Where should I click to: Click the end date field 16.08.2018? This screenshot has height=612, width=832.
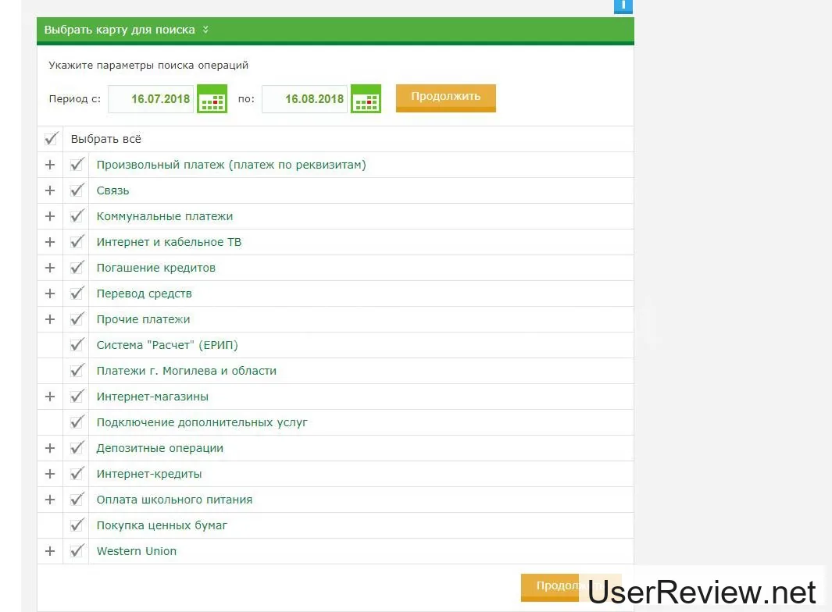tap(305, 99)
